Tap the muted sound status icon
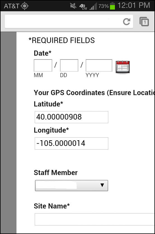This screenshot has height=234, width=155. tap(73, 6)
